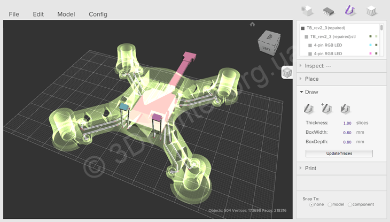The height and width of the screenshot is (222, 390).
Task: Set Snap To none
Action: 312,205
